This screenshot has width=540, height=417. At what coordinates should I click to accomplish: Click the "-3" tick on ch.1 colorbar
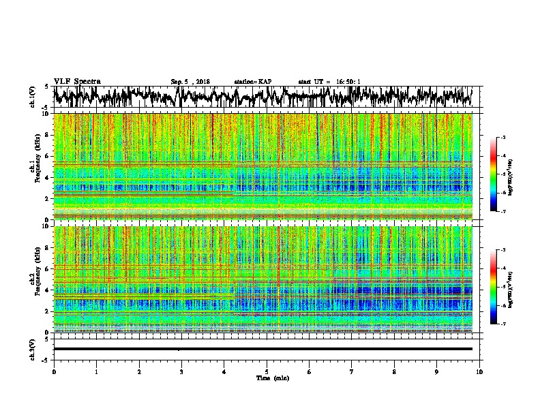pyautogui.click(x=503, y=137)
